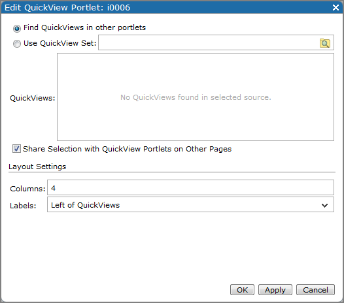Select Find QuickViews in other portlets radio
The height and width of the screenshot is (303, 344).
tap(17, 29)
